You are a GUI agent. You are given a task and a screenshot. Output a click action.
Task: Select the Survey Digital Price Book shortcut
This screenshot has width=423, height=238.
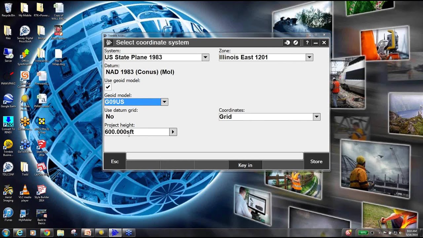point(25,34)
